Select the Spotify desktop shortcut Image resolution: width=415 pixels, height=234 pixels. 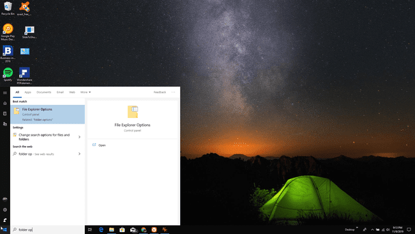pos(8,75)
